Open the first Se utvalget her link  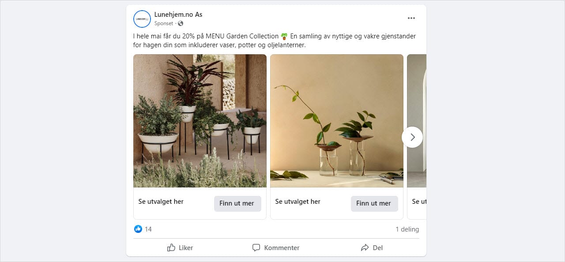tap(161, 202)
